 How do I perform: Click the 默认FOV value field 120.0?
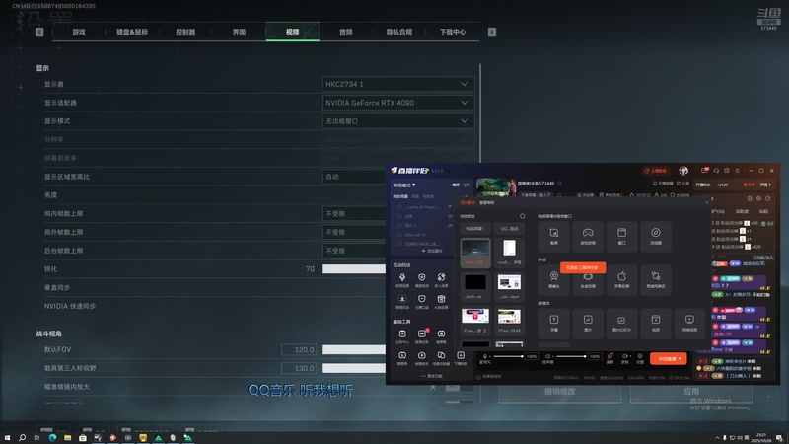tap(299, 349)
